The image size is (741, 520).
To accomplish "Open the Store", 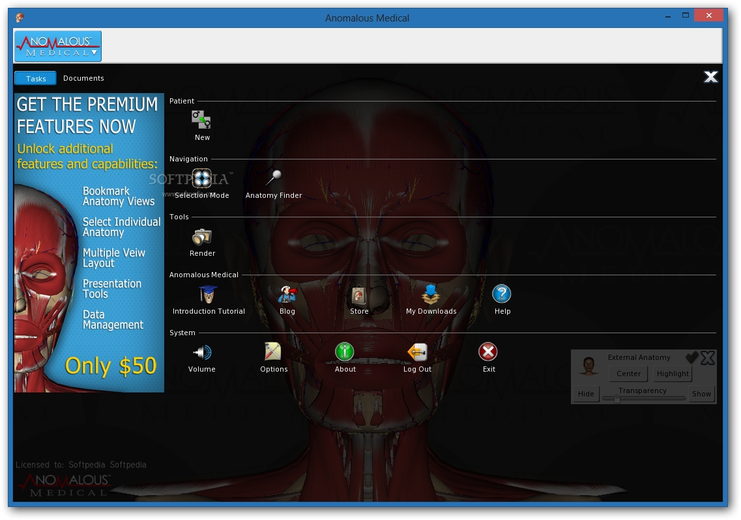I will click(x=359, y=300).
